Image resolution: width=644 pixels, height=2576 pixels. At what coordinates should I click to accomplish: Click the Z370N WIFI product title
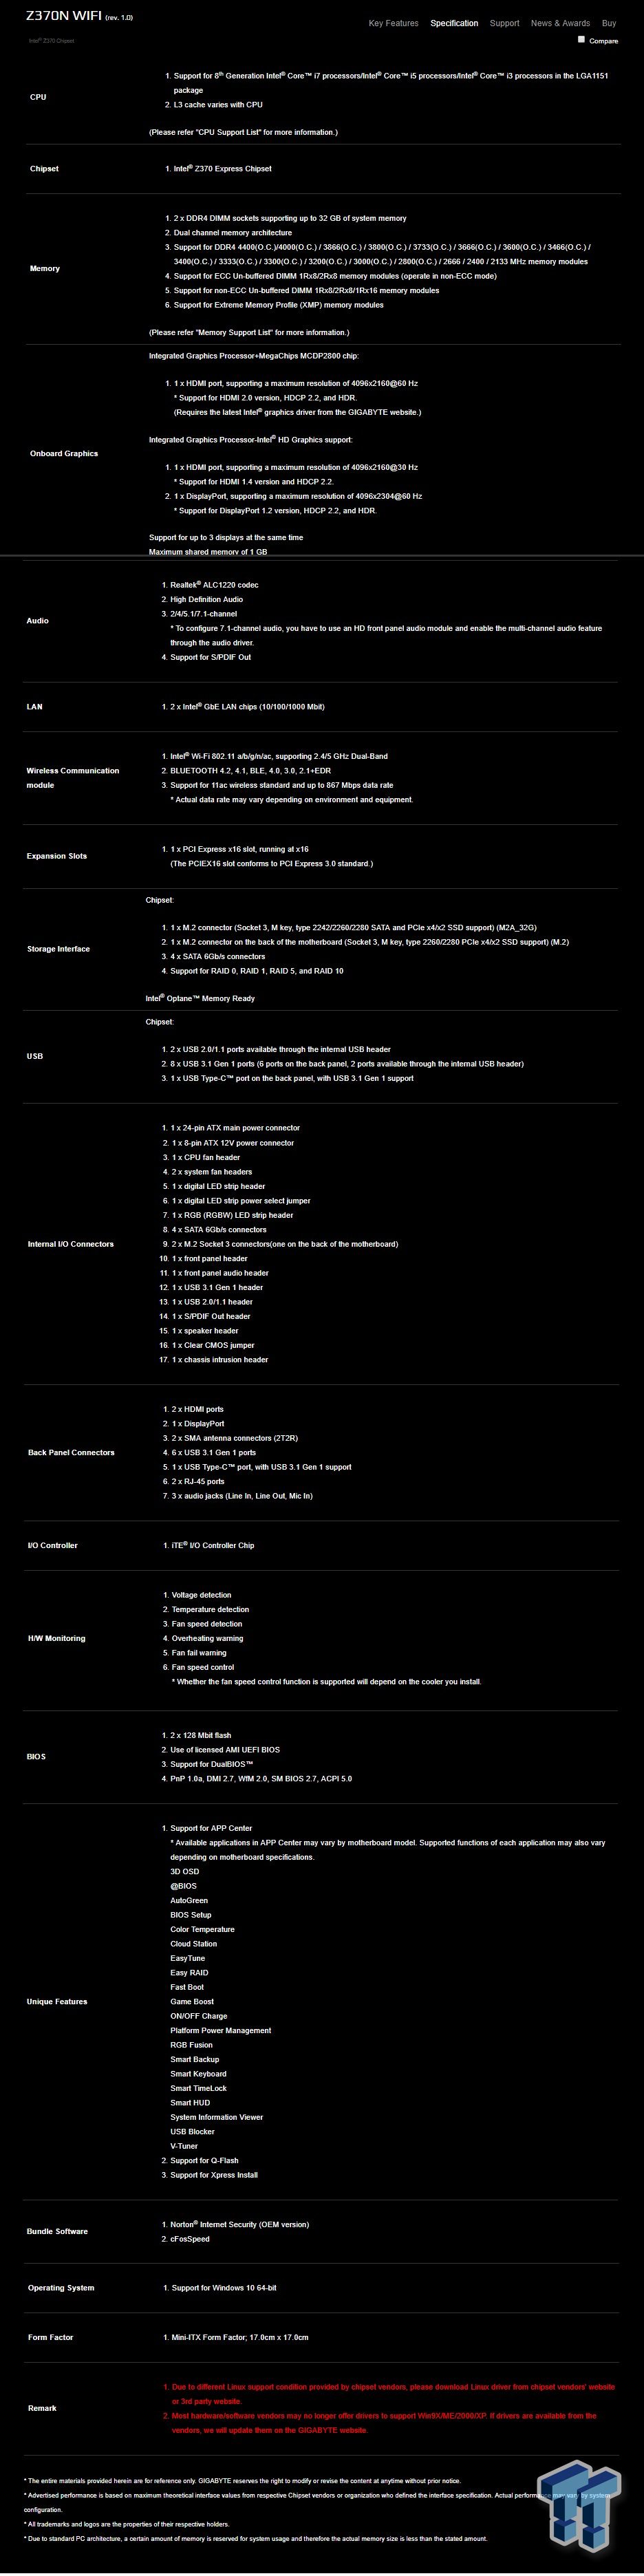point(64,16)
